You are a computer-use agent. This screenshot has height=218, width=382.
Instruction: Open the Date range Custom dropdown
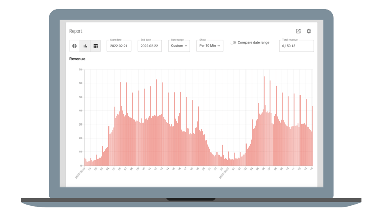179,46
